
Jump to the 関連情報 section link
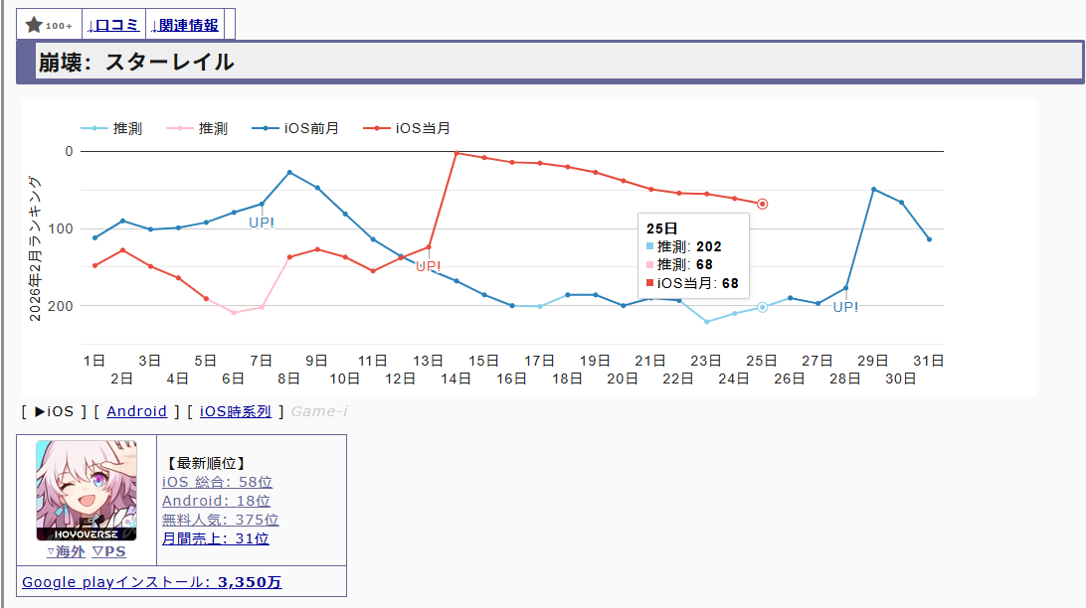pos(185,25)
